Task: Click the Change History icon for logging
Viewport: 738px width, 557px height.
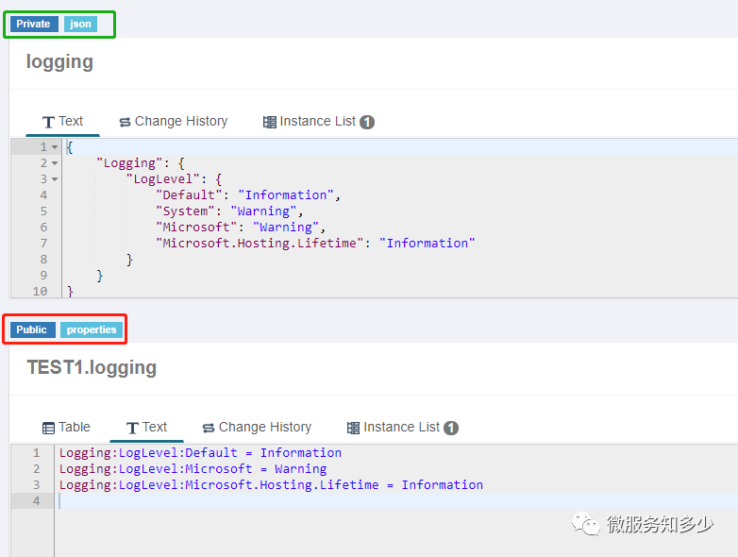Action: (125, 123)
